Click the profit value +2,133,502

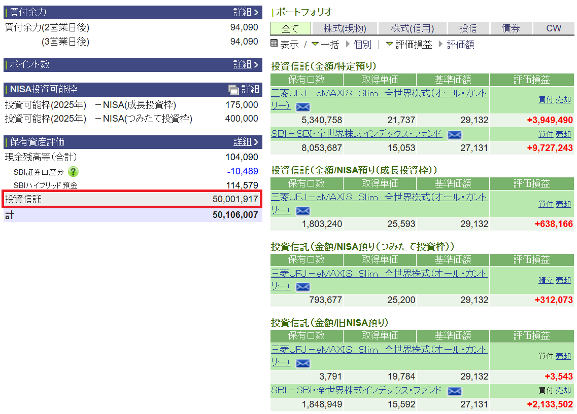point(550,404)
